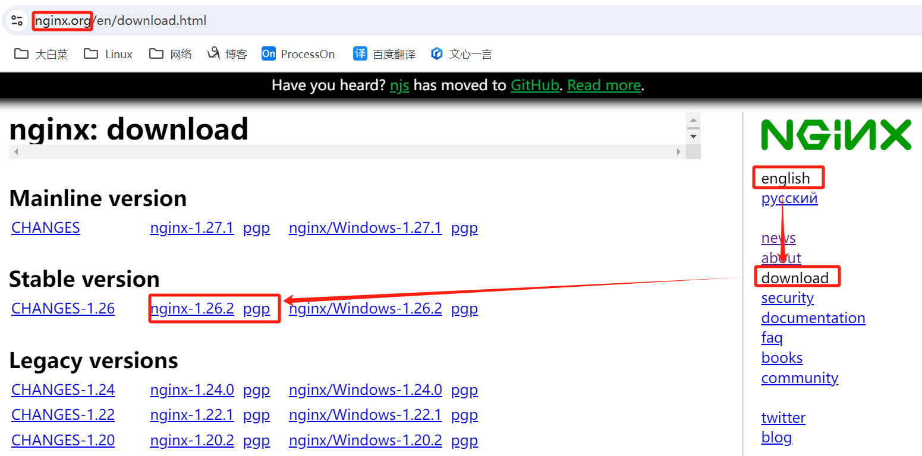Open pgp signature for nginx/Windows-1.24.0

[x=464, y=390]
